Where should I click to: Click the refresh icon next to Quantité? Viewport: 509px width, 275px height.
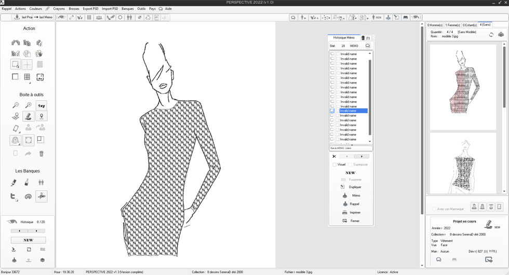click(x=491, y=35)
